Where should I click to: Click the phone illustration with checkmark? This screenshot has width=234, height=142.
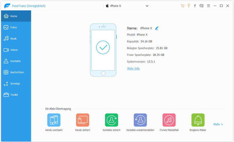pos(103,50)
